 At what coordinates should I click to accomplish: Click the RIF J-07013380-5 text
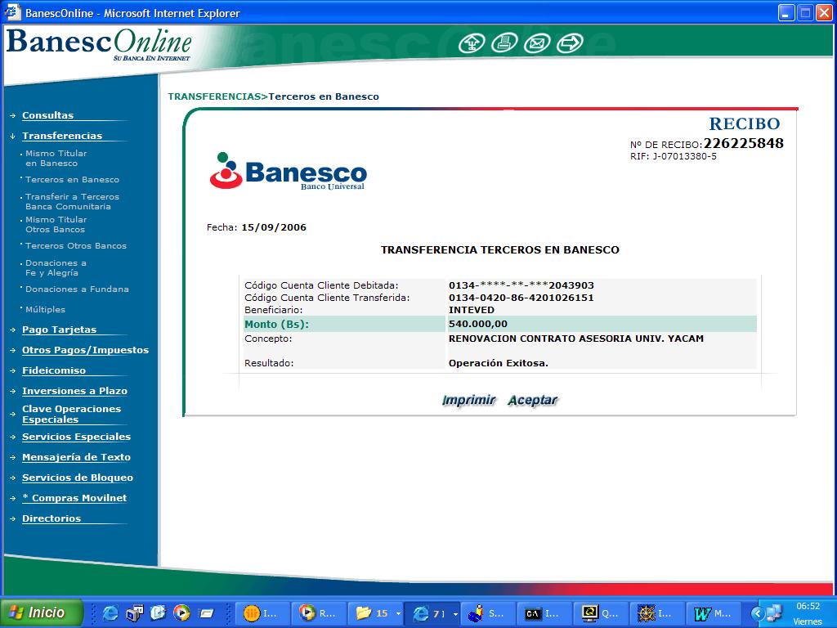pos(674,156)
